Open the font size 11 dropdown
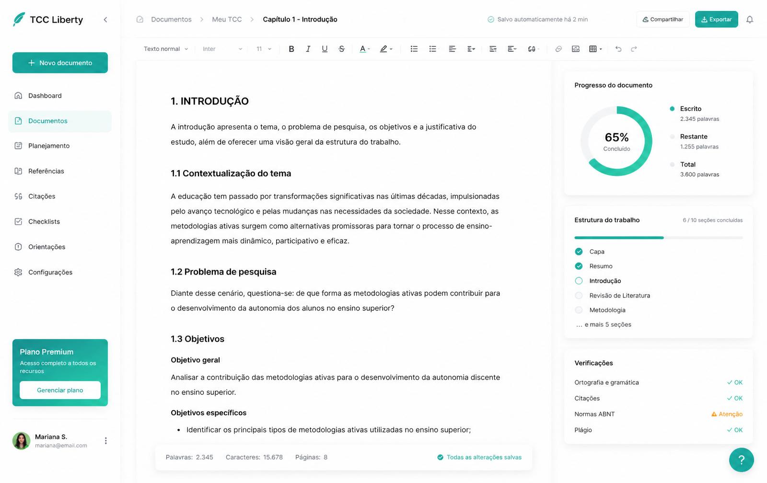This screenshot has width=767, height=483. (264, 49)
